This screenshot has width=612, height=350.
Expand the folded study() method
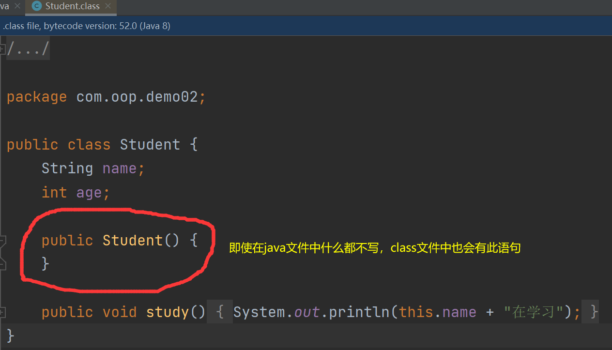[2, 312]
